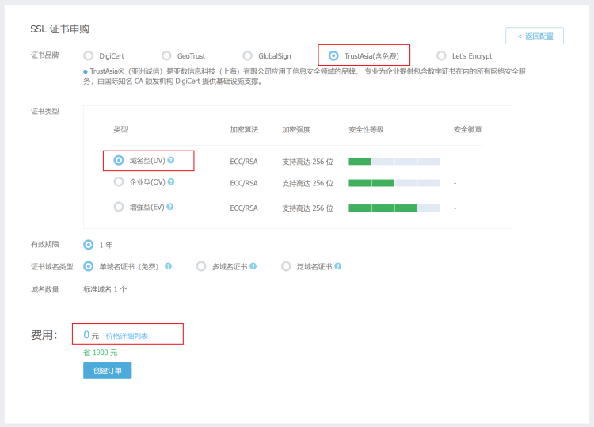Image resolution: width=594 pixels, height=427 pixels.
Task: Click ECC/RSA in the 增强型(EV) row
Action: click(x=244, y=208)
